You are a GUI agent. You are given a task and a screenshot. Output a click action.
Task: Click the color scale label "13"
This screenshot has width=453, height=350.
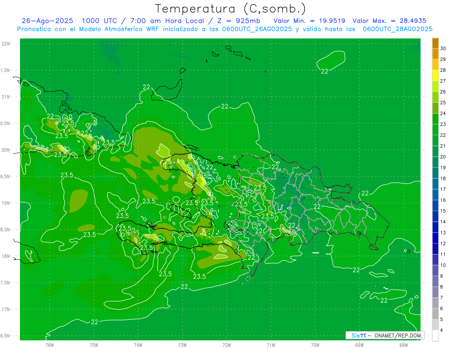443,233
